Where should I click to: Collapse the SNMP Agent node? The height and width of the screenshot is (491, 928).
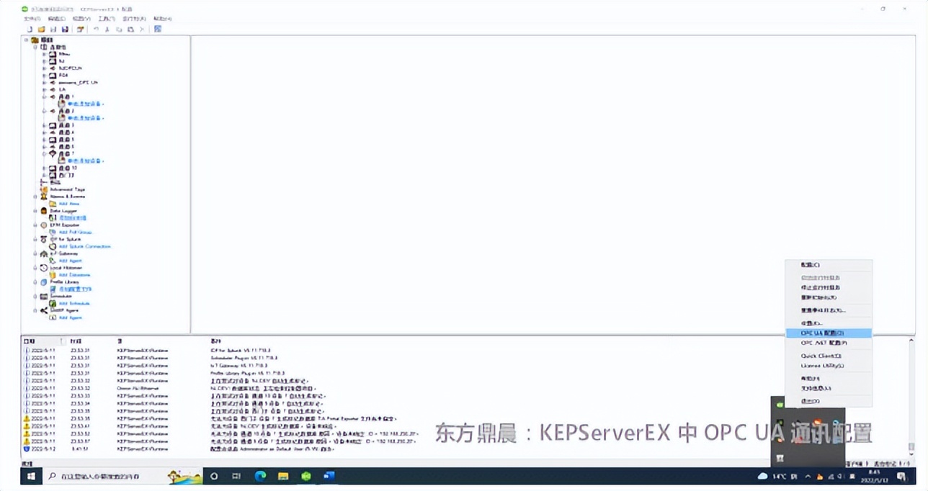35,310
